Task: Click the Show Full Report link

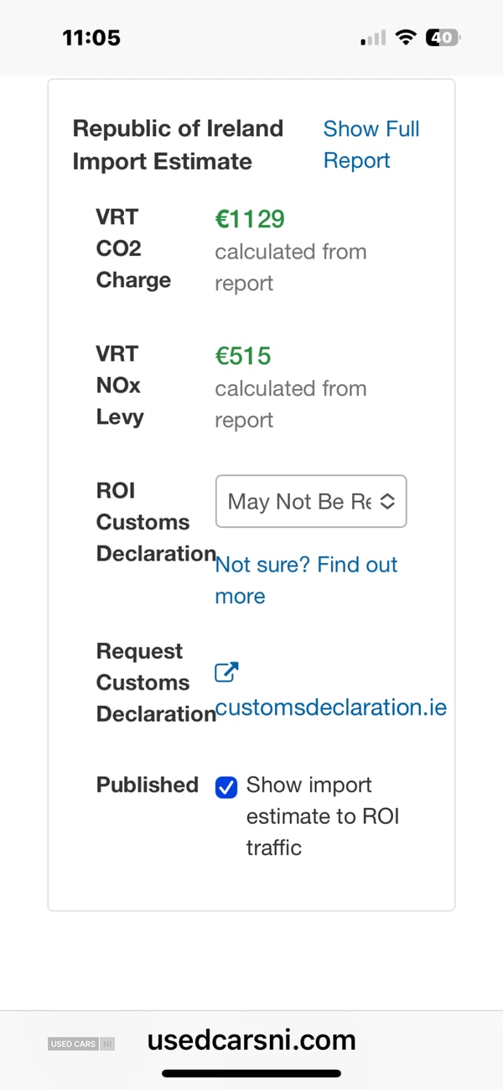Action: point(371,144)
